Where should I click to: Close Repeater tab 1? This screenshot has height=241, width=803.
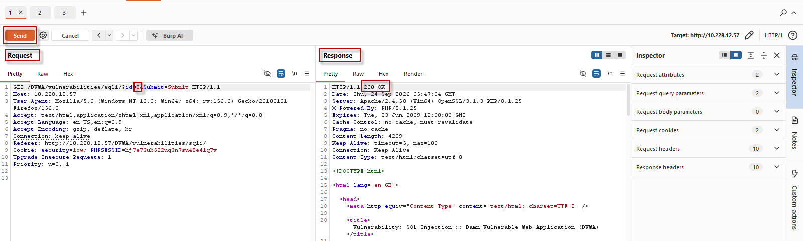21,12
